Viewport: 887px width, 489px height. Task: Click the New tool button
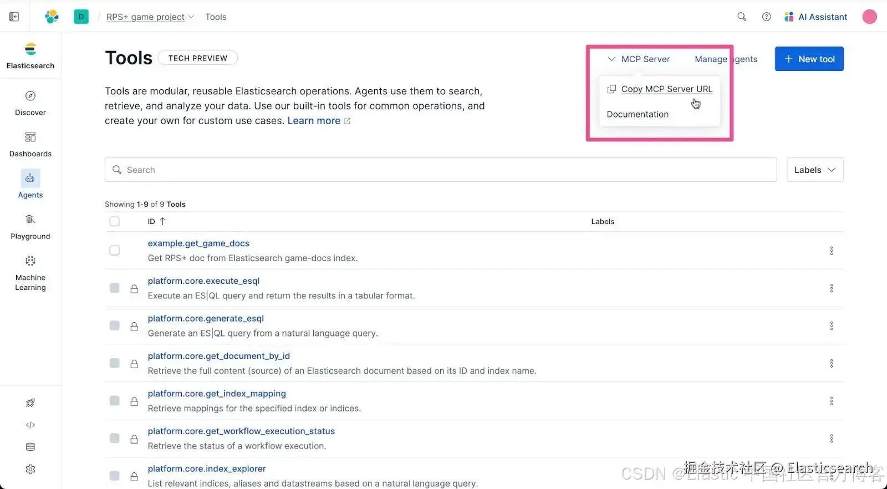[809, 59]
